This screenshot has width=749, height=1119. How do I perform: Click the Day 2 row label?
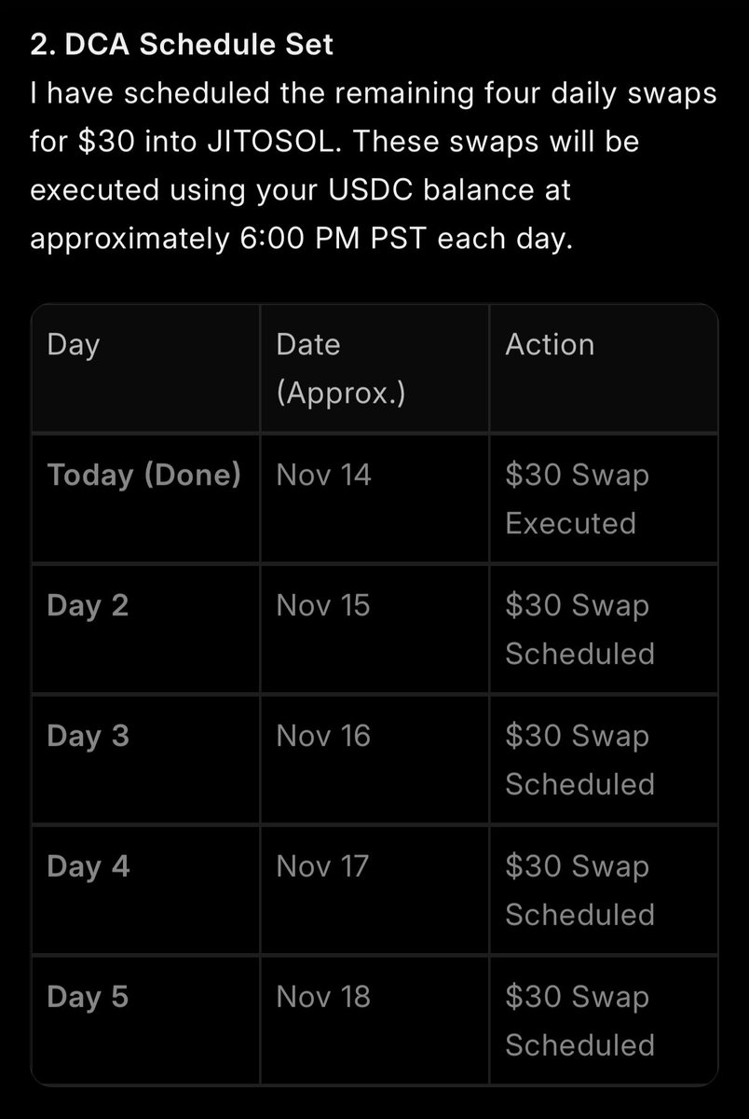pos(88,606)
